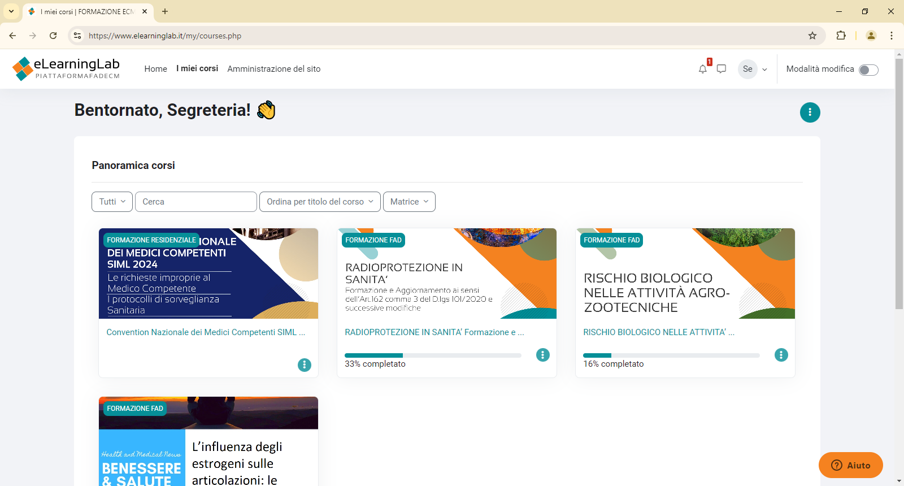
Task: Open the page actions three-dots button
Action: tap(810, 112)
